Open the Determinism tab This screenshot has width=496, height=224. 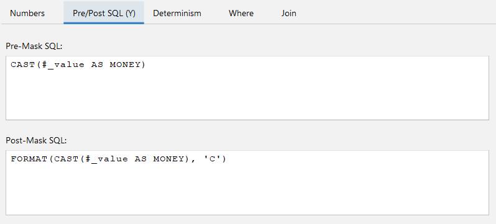[177, 13]
